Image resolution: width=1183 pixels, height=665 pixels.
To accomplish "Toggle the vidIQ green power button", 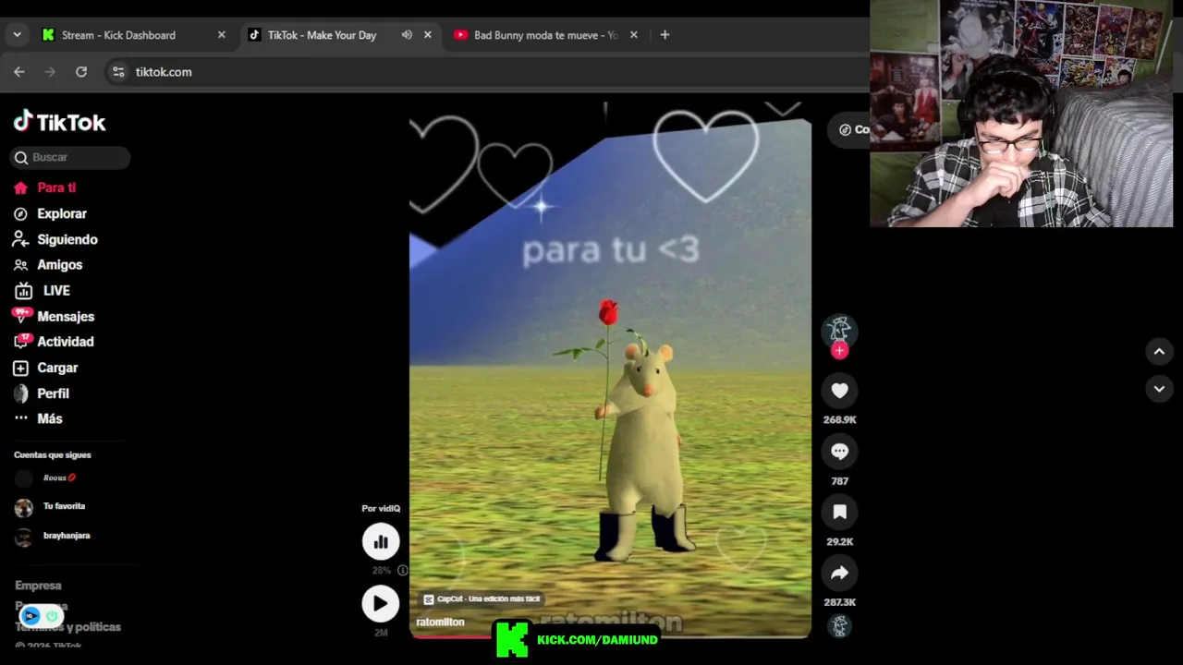I will [53, 616].
